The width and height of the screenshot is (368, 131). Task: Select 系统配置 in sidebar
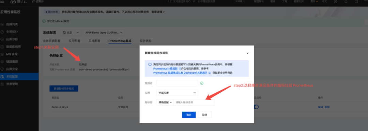click(19, 76)
